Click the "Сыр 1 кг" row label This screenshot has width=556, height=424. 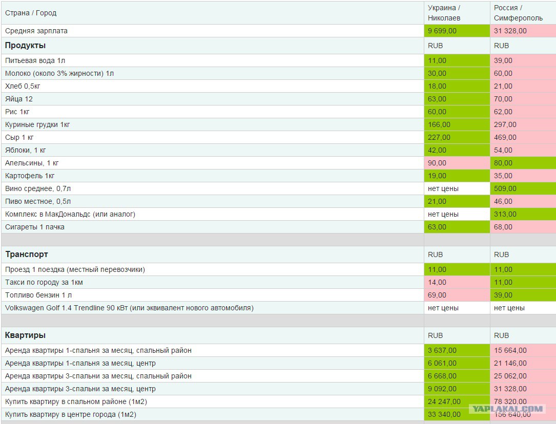pos(19,137)
